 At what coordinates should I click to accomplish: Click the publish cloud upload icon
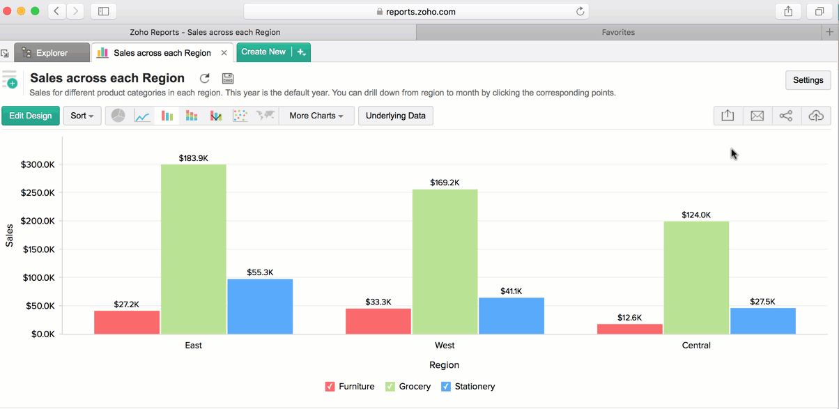816,116
